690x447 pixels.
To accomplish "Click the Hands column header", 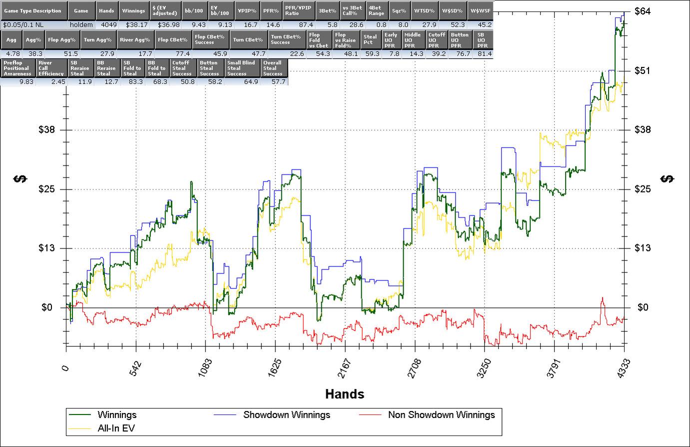I will pyautogui.click(x=106, y=10).
